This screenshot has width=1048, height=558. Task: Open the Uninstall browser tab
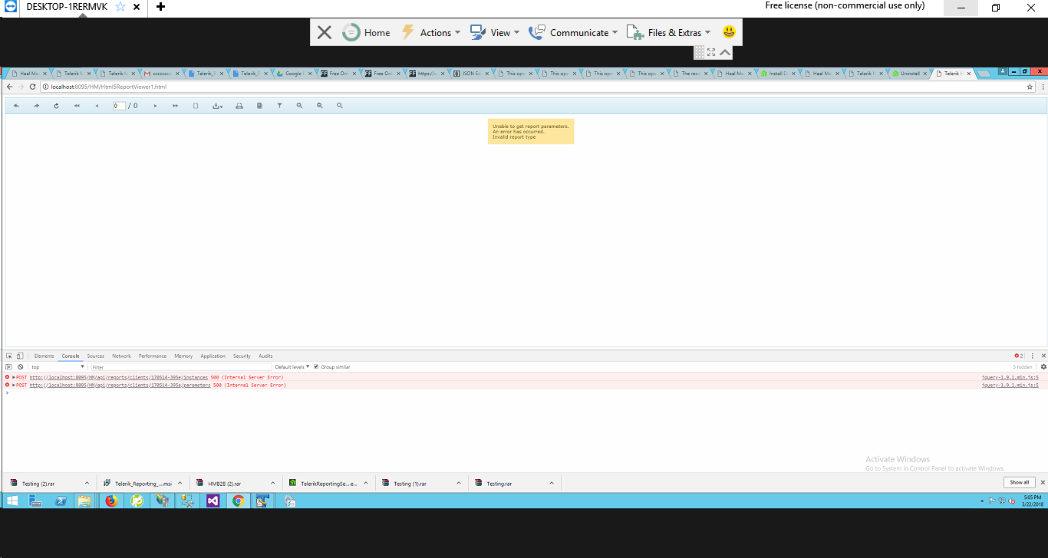pos(908,74)
